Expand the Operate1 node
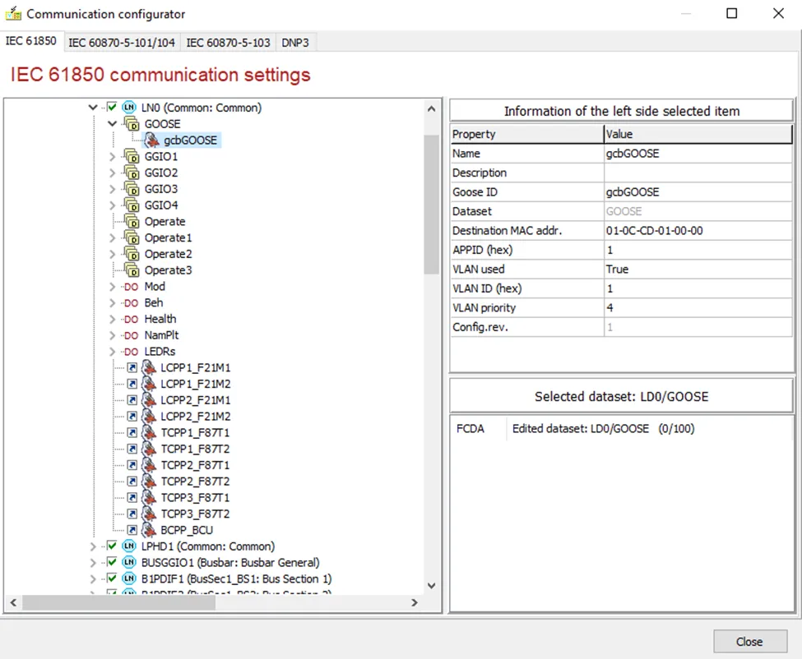The width and height of the screenshot is (802, 659). pos(112,238)
